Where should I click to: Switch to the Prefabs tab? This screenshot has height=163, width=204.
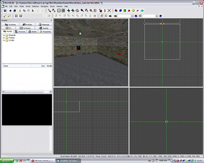coord(27,25)
